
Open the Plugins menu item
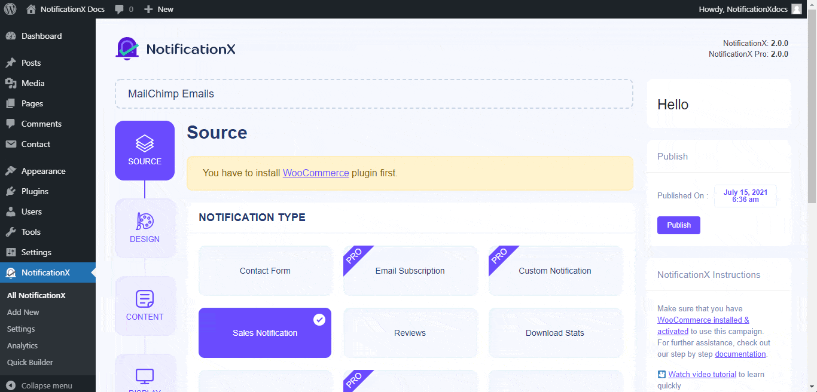(48, 191)
